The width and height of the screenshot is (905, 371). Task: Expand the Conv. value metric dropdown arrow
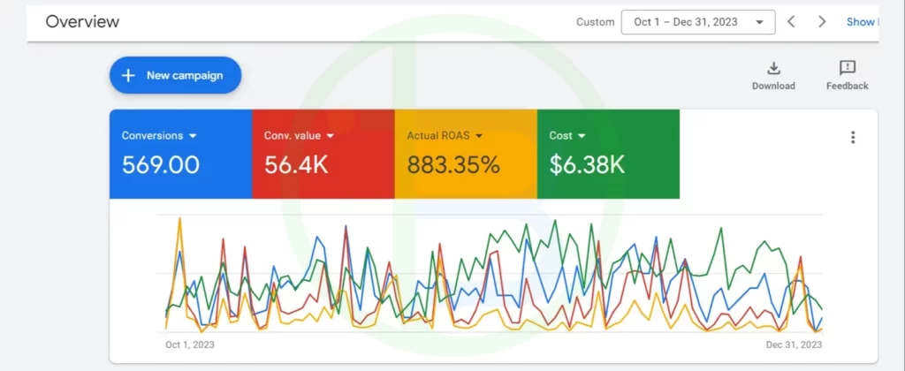331,136
